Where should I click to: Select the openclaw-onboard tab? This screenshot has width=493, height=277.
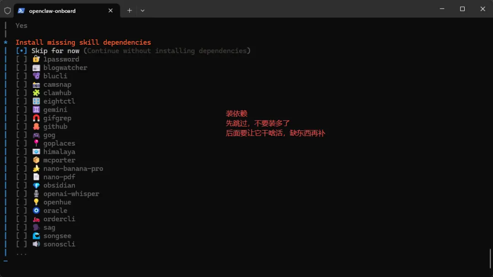(67, 10)
